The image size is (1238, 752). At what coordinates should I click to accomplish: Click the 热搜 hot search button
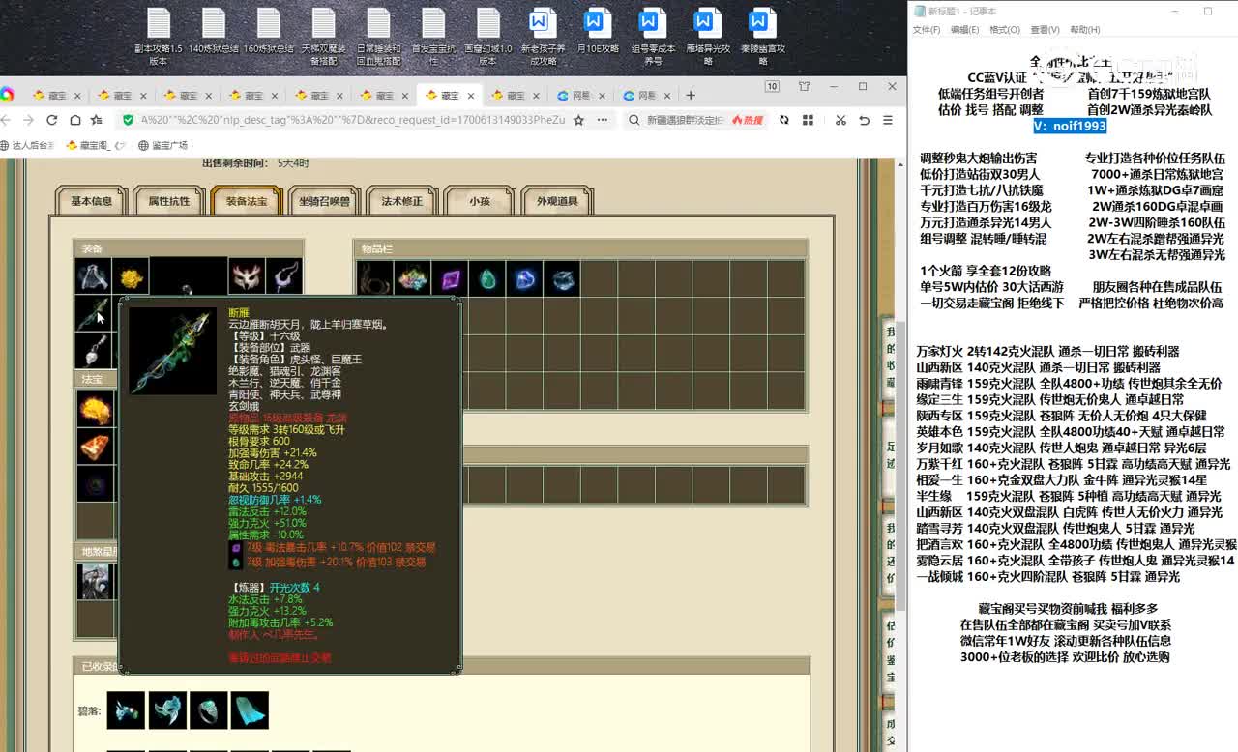[749, 120]
